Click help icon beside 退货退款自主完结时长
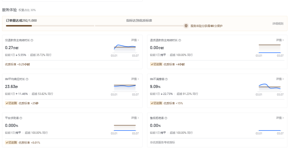Screen dimensions: 292x148 tap(180, 40)
